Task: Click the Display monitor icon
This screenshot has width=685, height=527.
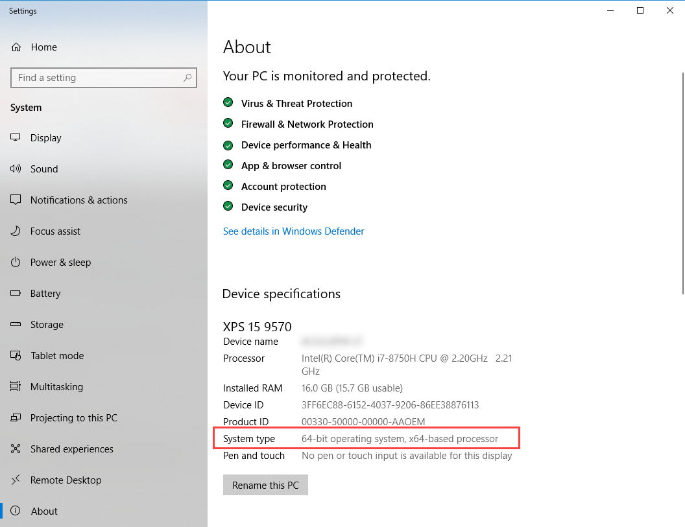Action: [16, 137]
